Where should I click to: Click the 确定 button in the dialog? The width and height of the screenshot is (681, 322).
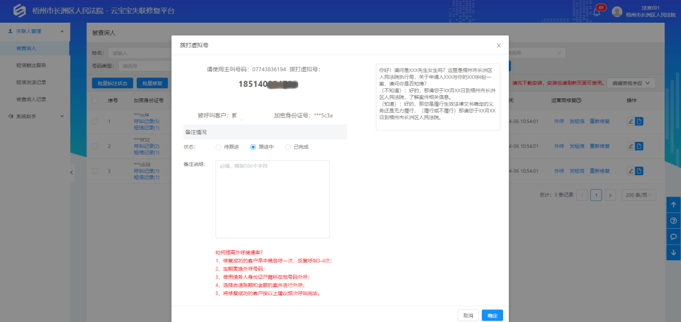coord(492,315)
